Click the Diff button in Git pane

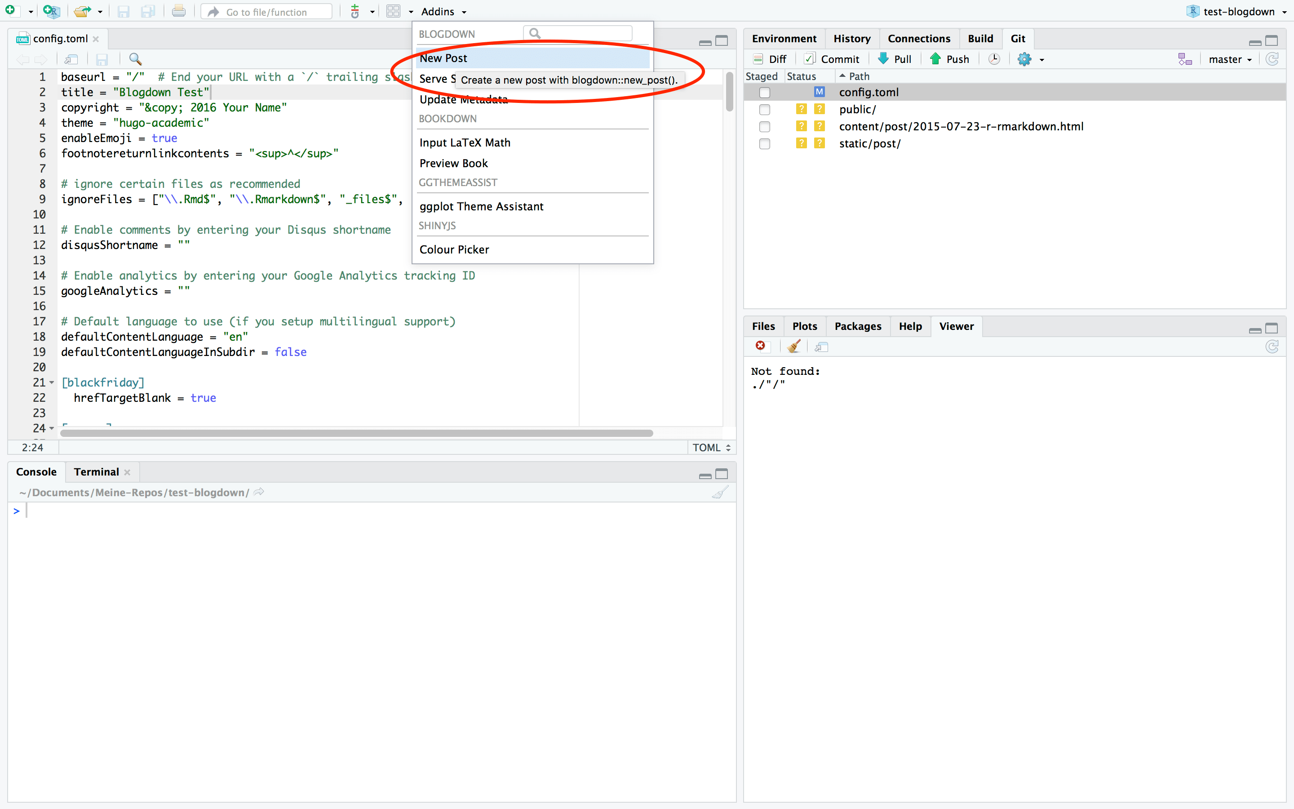[x=770, y=59]
